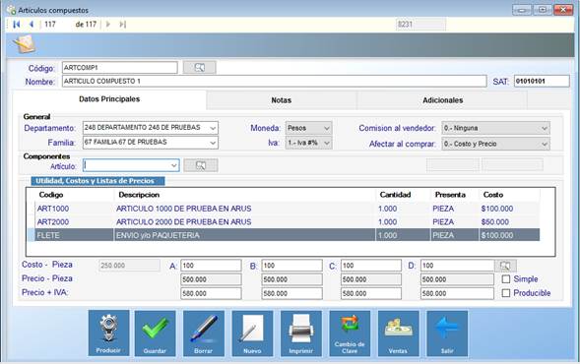
Task: Go to previous record arrow
Action: point(32,25)
